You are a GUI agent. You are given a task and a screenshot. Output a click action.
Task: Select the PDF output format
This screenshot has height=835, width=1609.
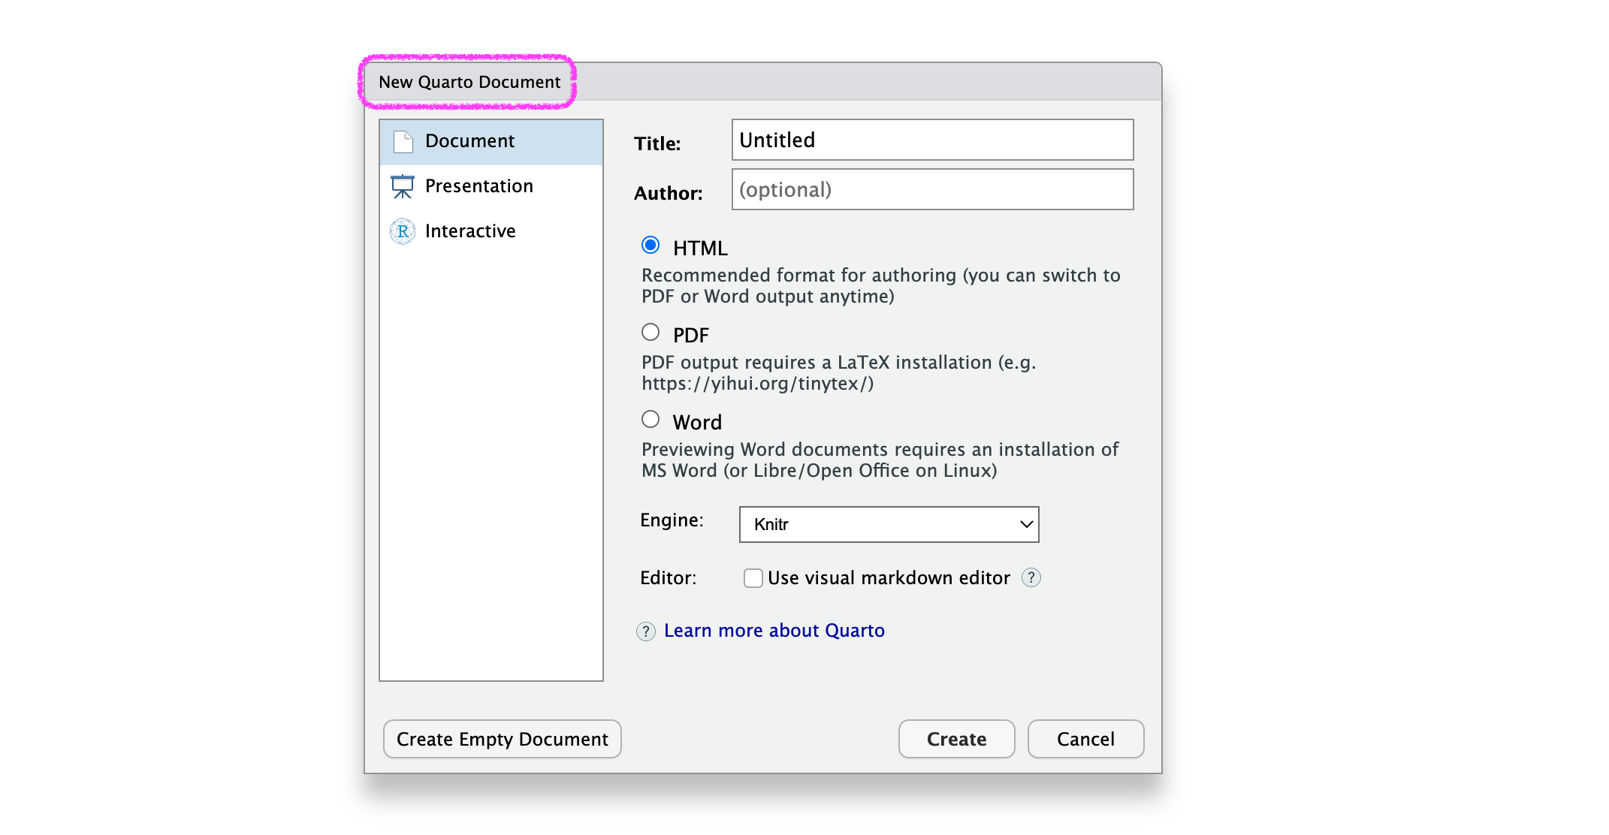(651, 333)
